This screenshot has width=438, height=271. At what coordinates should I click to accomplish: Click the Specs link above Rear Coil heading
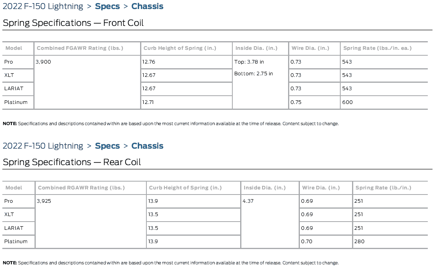click(x=107, y=146)
